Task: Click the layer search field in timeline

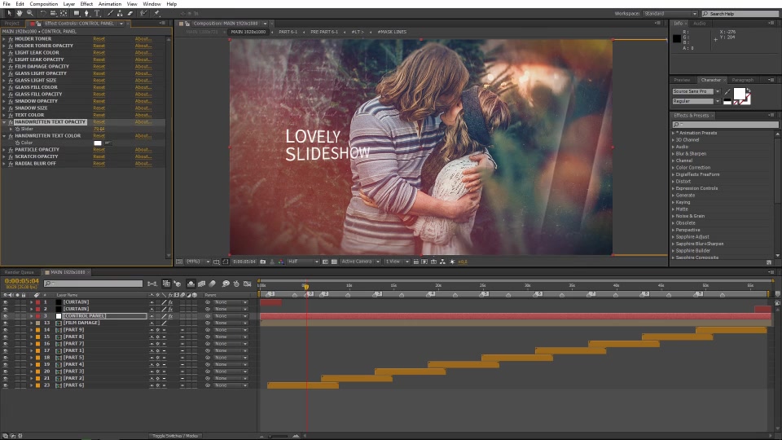Action: (93, 284)
